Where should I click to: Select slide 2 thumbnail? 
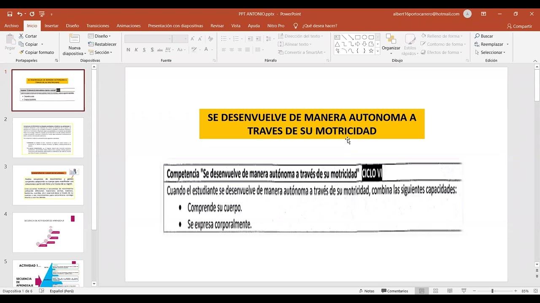coord(48,138)
